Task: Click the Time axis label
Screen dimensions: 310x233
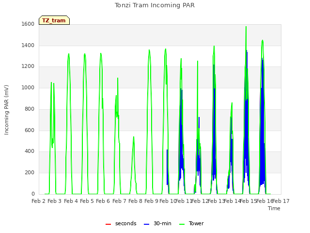Action: pyautogui.click(x=274, y=208)
